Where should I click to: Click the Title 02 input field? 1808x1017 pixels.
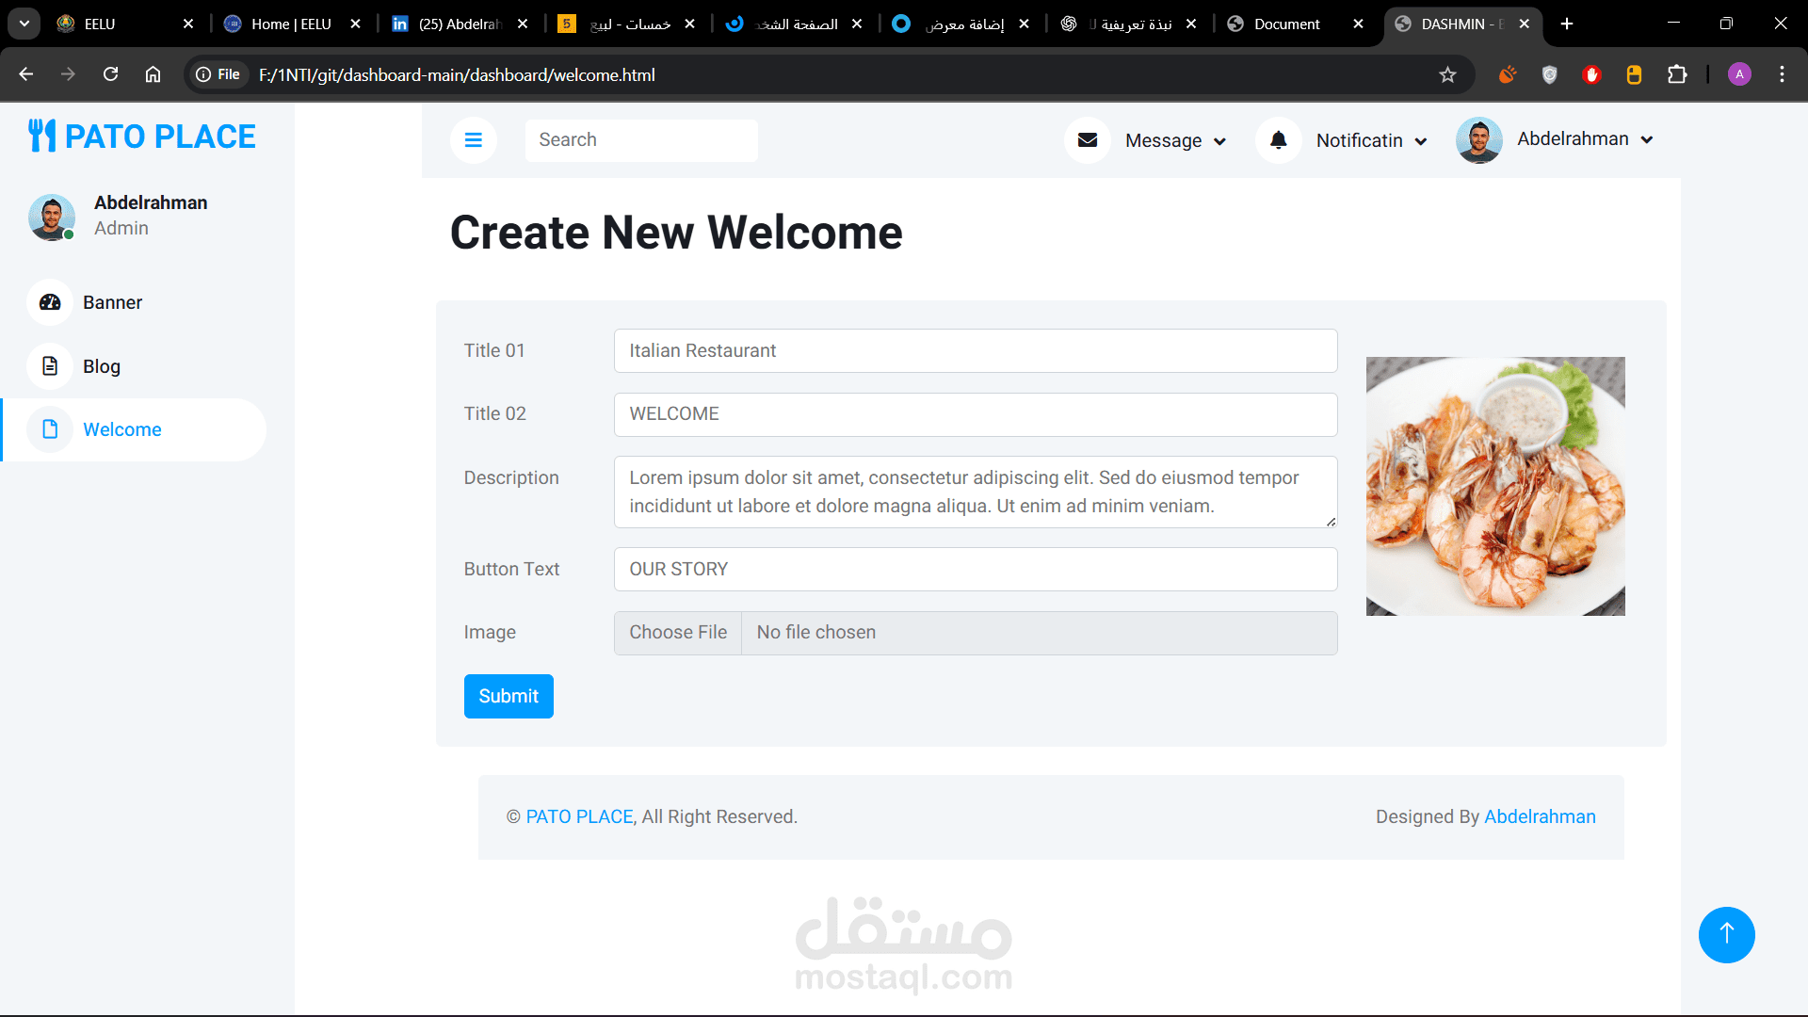(976, 414)
